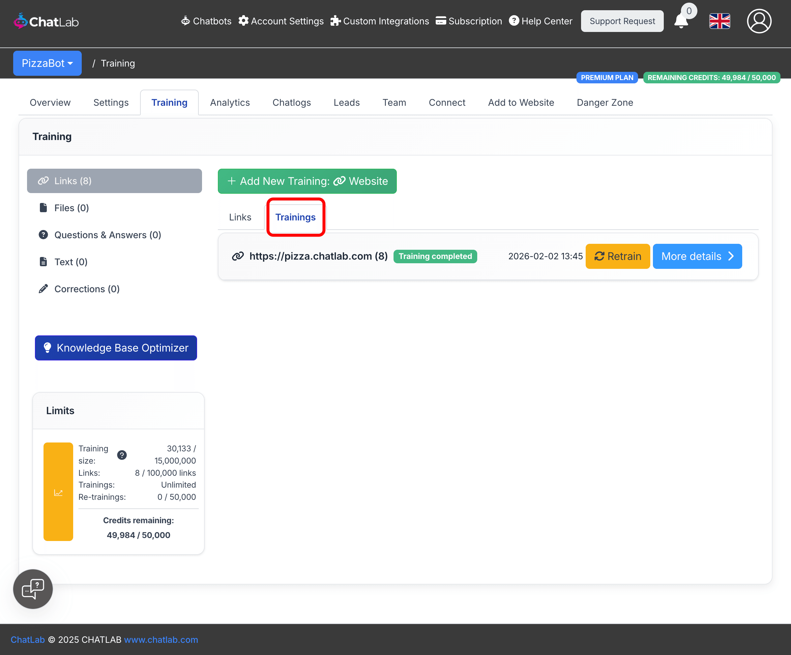Open the user profile avatar icon
Image resolution: width=791 pixels, height=655 pixels.
tap(759, 21)
